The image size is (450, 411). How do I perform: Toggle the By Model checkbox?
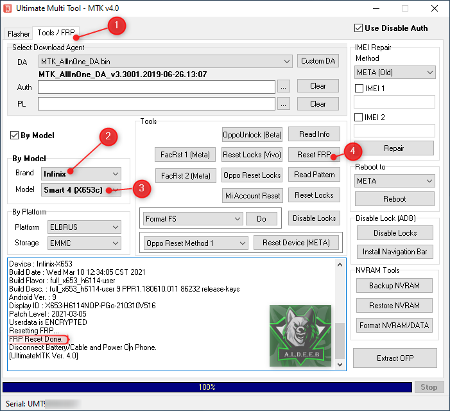(14, 136)
